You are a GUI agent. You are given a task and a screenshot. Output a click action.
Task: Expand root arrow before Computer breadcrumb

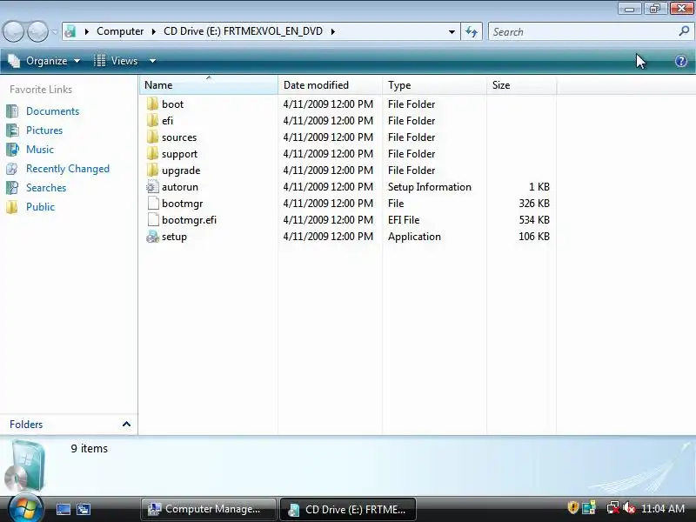87,31
